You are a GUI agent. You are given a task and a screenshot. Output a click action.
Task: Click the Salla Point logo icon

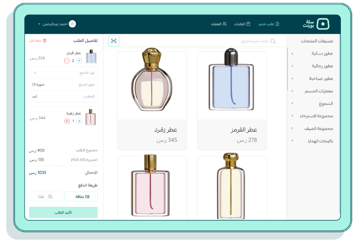[x=323, y=24]
